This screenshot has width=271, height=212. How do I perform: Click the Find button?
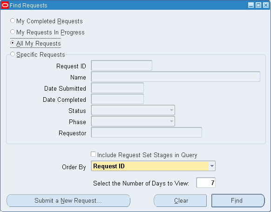(x=238, y=201)
